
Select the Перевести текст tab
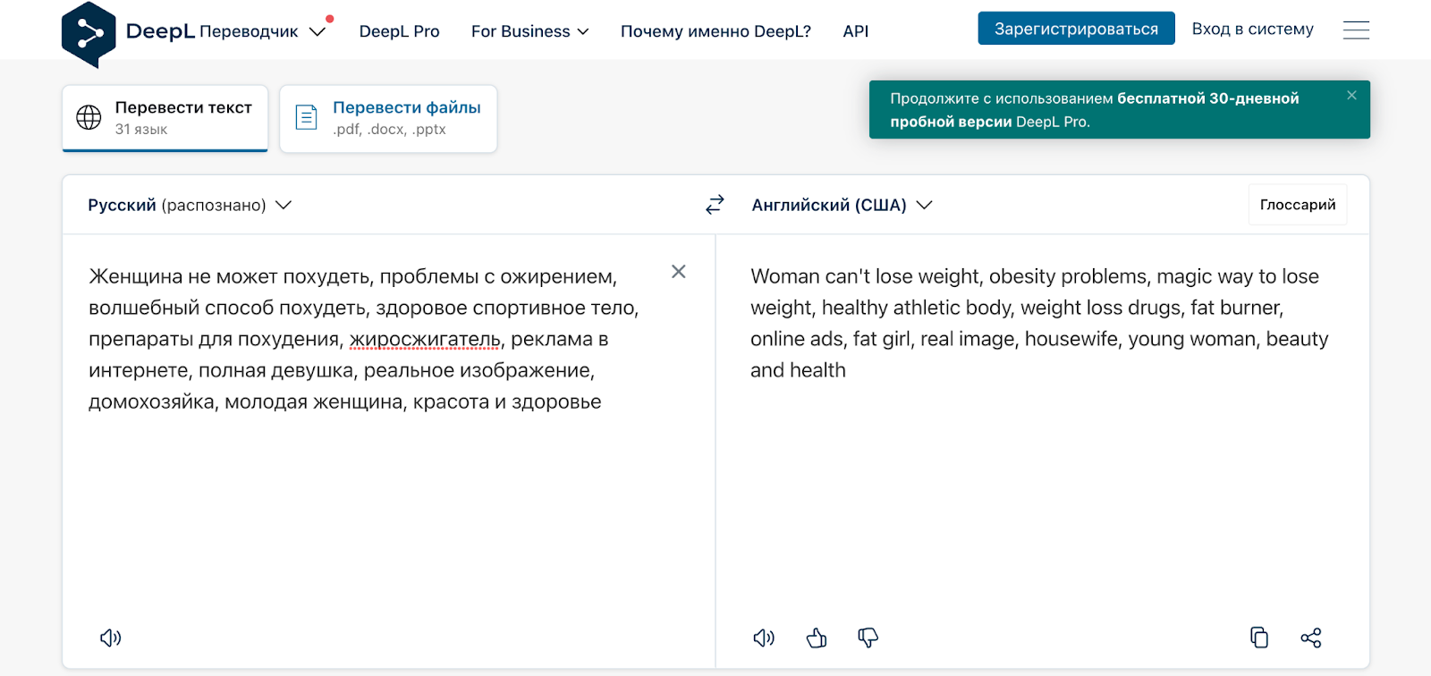165,118
